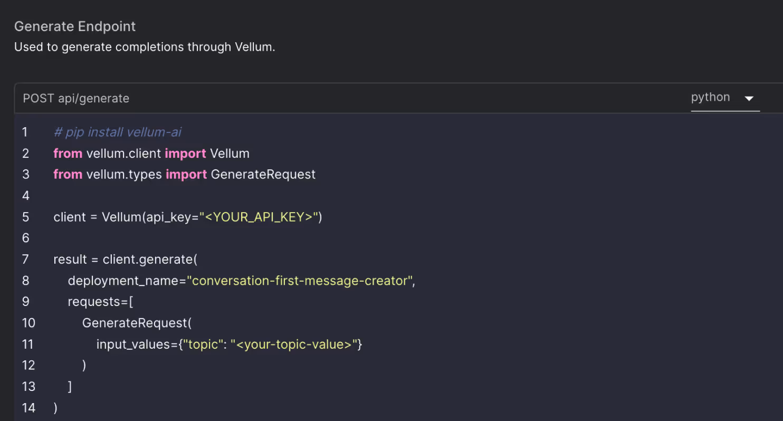Click the 'from vellum.client import Vellum' line
The image size is (783, 421).
151,154
